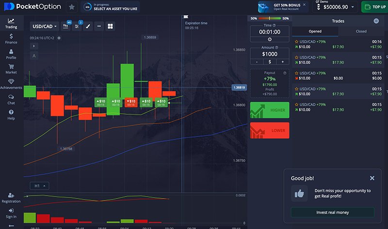Viewport: 388px width, 229px height.
Task: Open the Get 50% Bonus banner
Action: (282, 7)
